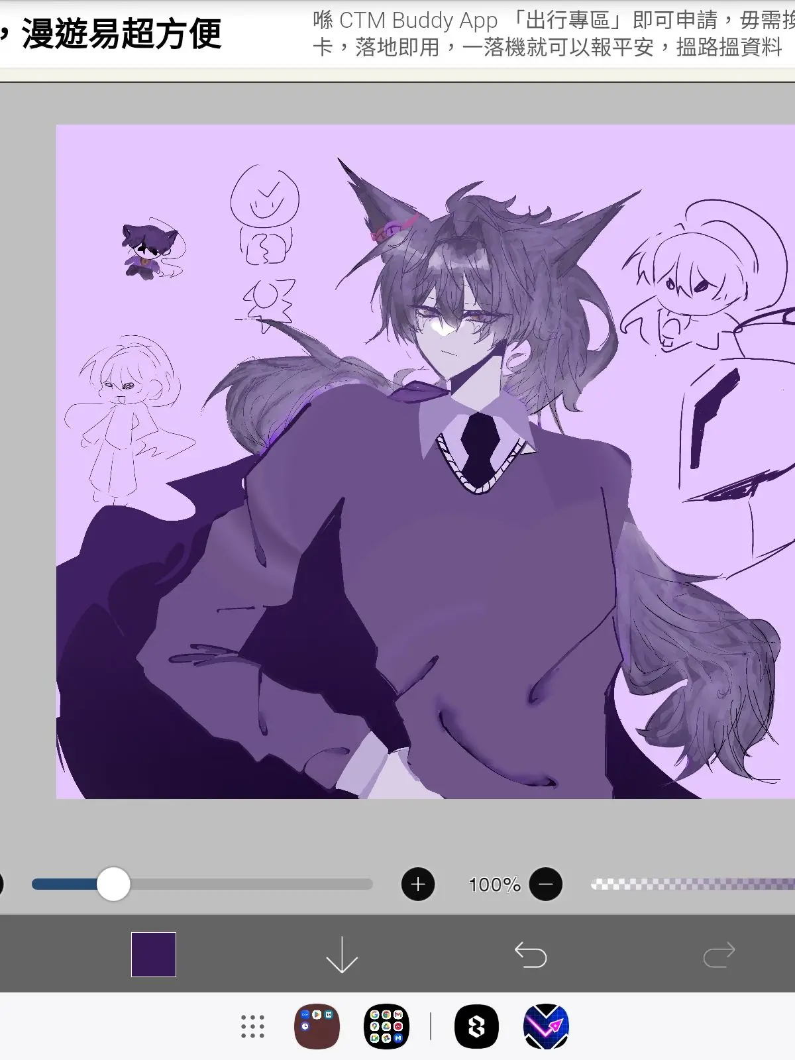Click the white brush size slider knob
The image size is (795, 1060).
tap(113, 884)
